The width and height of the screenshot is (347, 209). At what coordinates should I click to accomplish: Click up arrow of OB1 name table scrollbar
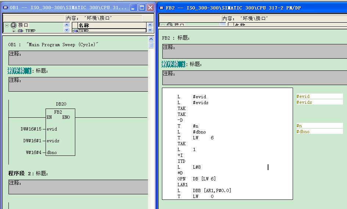[x=150, y=25]
